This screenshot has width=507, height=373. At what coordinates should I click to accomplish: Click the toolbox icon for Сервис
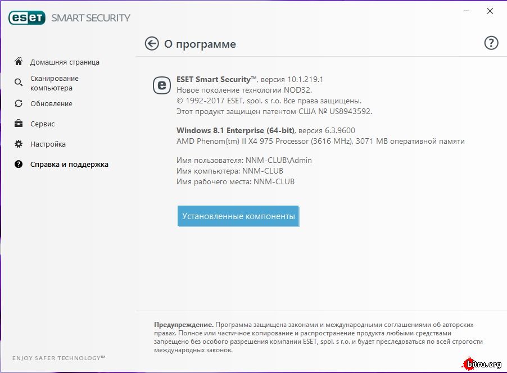[19, 124]
